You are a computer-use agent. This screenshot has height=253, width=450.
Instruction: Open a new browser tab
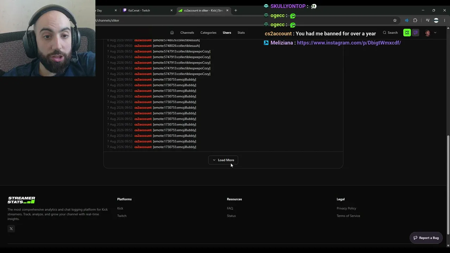[x=236, y=11]
